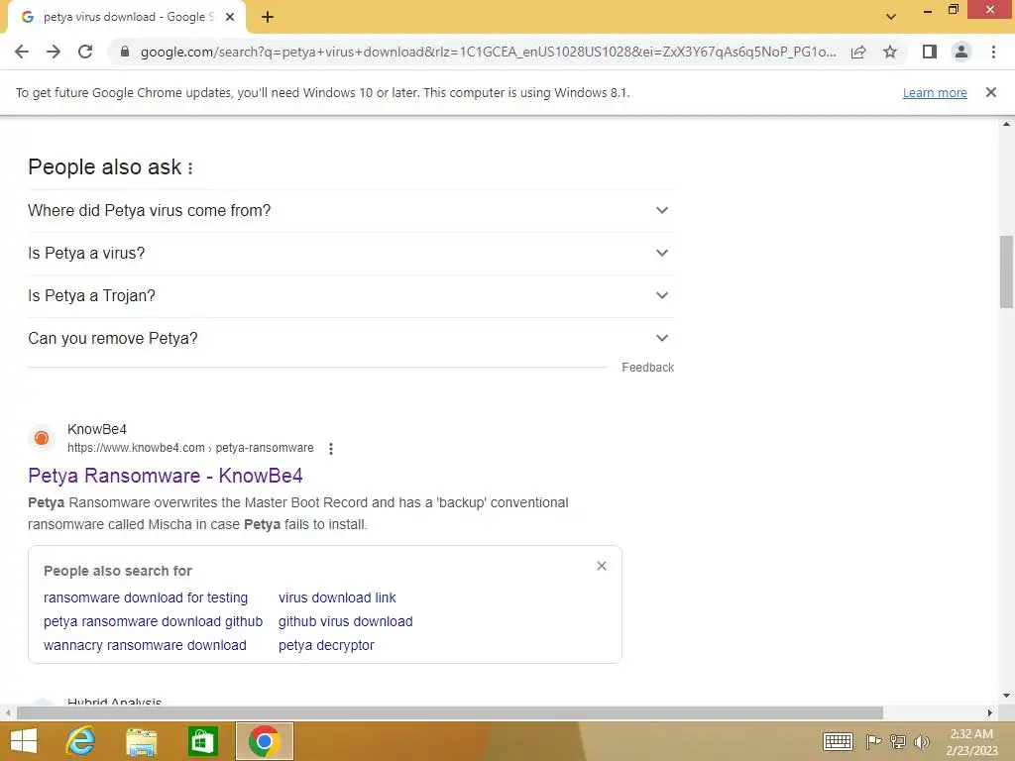The height and width of the screenshot is (761, 1015).
Task: Click the scroll up arrow of vertical scrollbar
Action: [x=1006, y=123]
